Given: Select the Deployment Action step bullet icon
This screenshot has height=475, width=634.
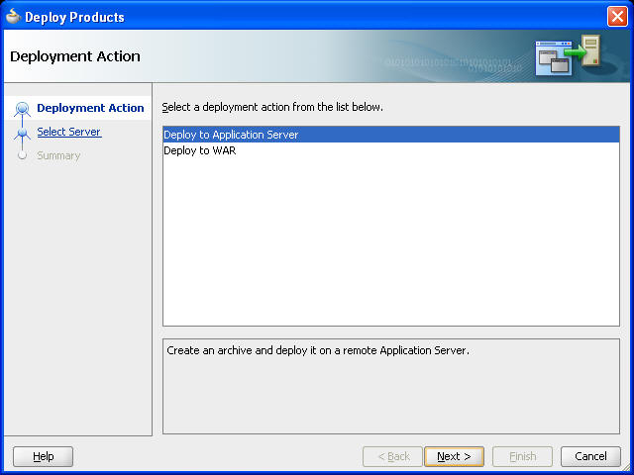Looking at the screenshot, I should (x=22, y=109).
